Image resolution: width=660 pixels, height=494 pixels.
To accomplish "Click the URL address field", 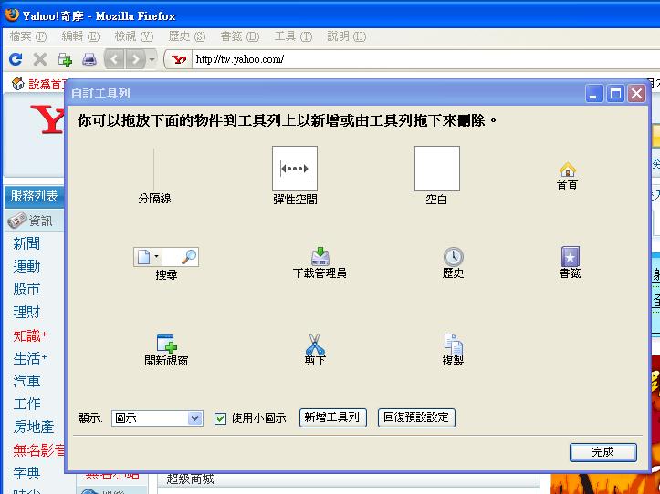I will pyautogui.click(x=425, y=59).
